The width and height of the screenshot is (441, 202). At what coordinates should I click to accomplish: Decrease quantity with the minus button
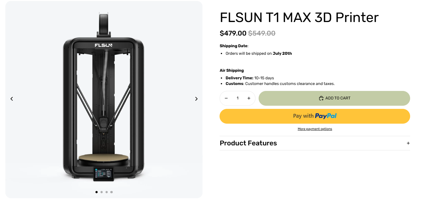point(226,98)
